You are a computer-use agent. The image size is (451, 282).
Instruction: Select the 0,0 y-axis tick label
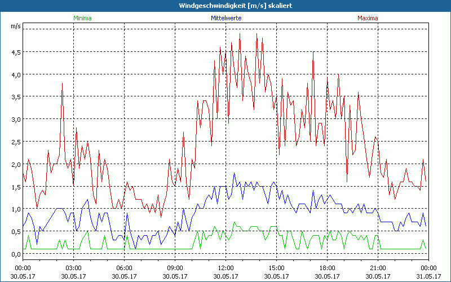tap(16, 254)
